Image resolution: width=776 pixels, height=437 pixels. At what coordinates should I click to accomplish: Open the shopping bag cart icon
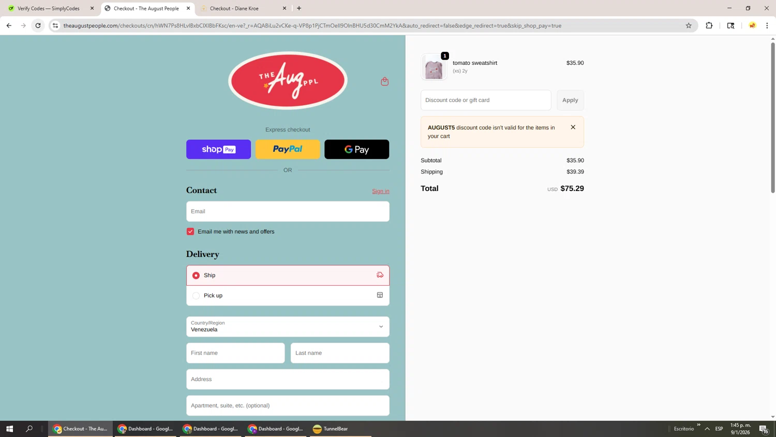click(384, 81)
